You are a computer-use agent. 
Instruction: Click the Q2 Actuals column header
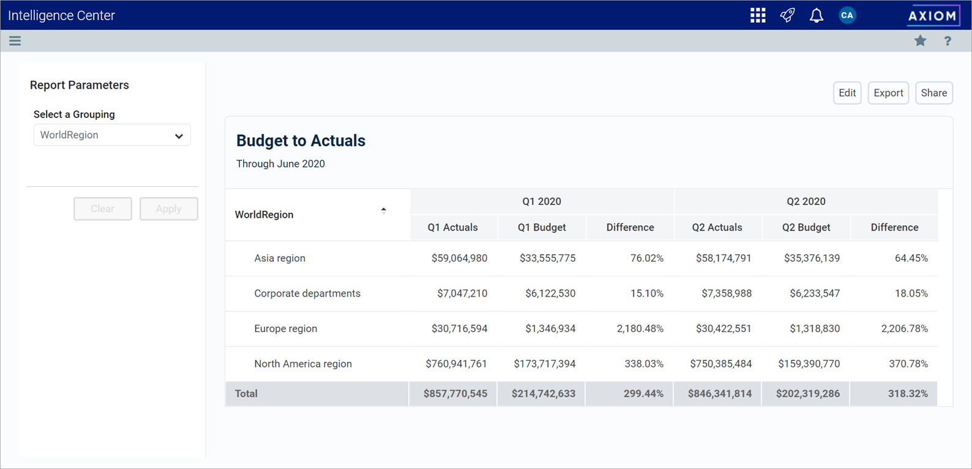point(717,227)
